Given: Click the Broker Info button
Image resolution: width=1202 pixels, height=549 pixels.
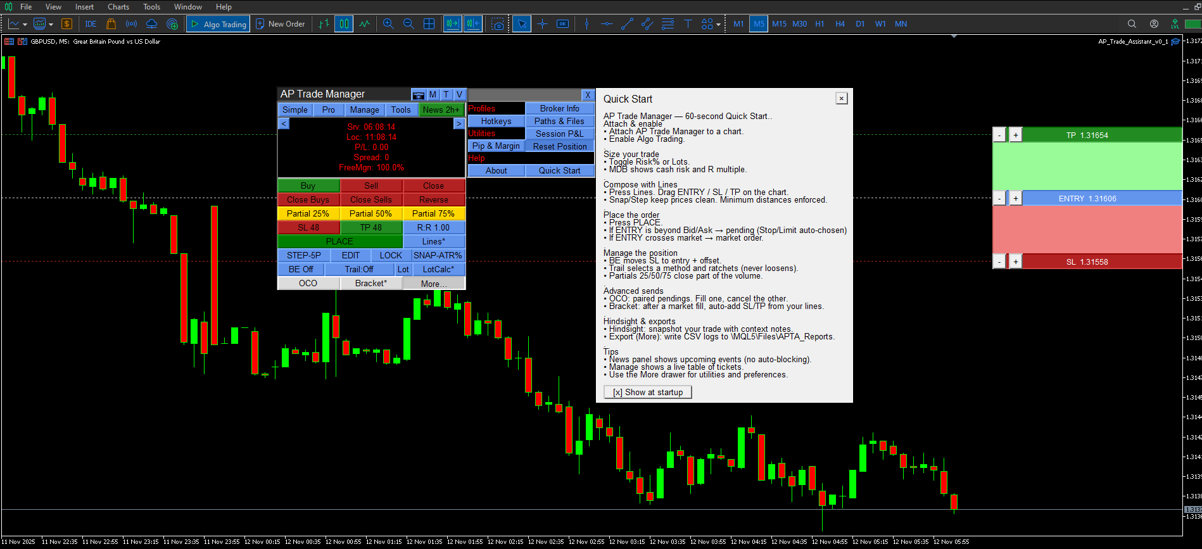Looking at the screenshot, I should [559, 108].
